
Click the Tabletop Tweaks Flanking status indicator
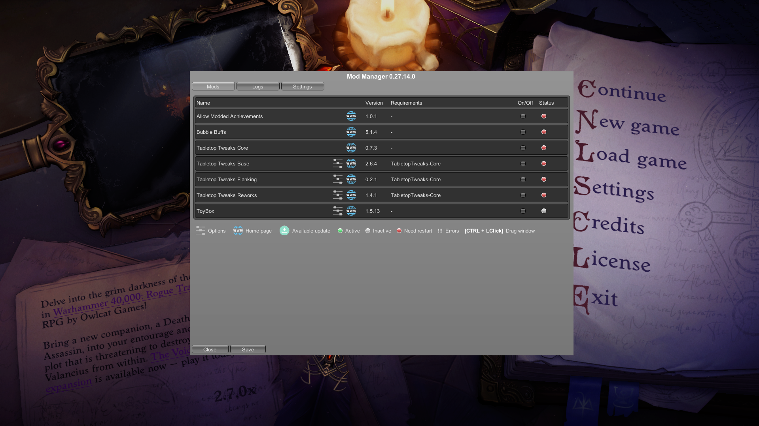point(544,179)
